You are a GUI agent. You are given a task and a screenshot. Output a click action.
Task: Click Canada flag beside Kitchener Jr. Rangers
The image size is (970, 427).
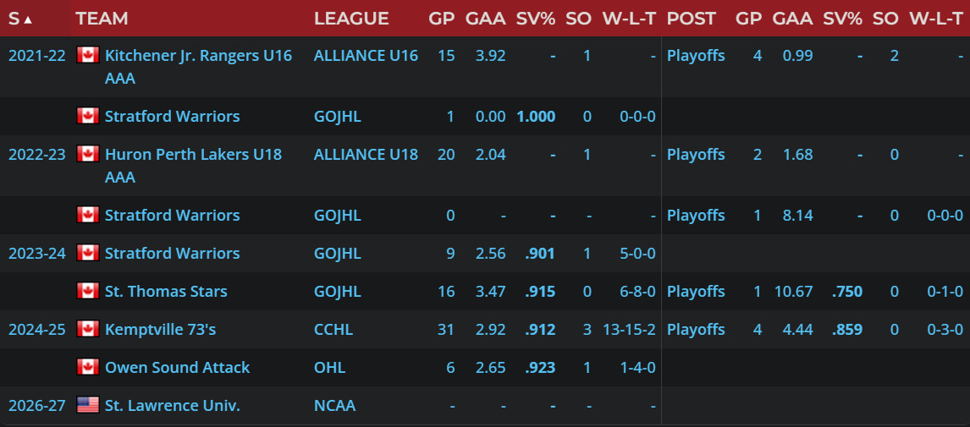pyautogui.click(x=88, y=56)
